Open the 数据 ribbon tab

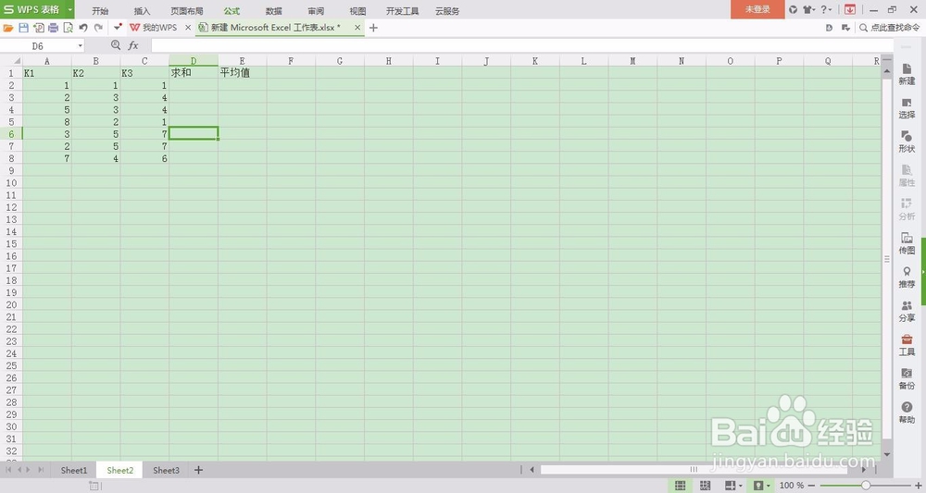[273, 11]
